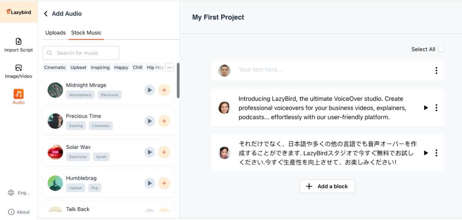Viewport: 462px width, 220px height.
Task: Click the Add a block button
Action: [327, 186]
